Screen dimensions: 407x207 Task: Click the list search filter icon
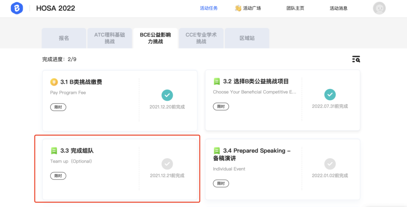[356, 59]
